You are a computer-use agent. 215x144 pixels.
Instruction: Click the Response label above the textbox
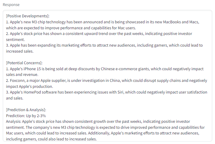click(x=11, y=5)
